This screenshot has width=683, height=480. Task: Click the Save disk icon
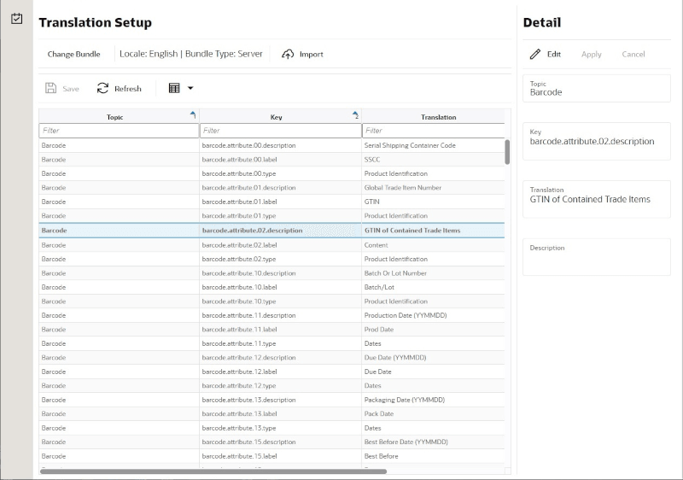(x=51, y=89)
